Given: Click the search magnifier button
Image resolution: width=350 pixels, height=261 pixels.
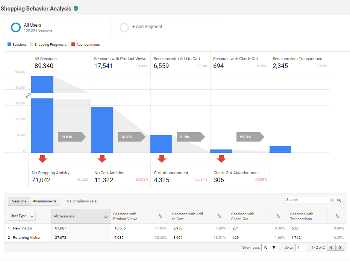Looking at the screenshot, I should click(x=339, y=200).
